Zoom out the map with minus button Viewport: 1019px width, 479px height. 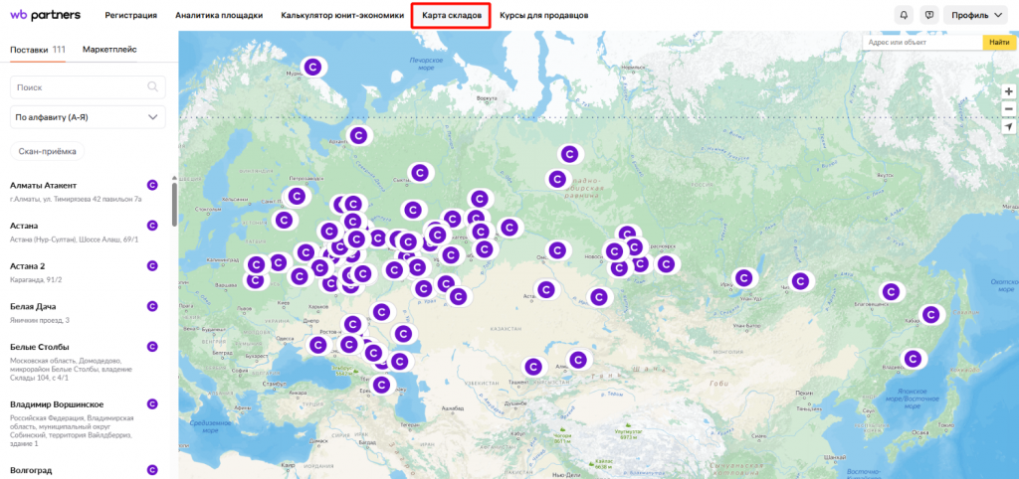(x=1008, y=109)
